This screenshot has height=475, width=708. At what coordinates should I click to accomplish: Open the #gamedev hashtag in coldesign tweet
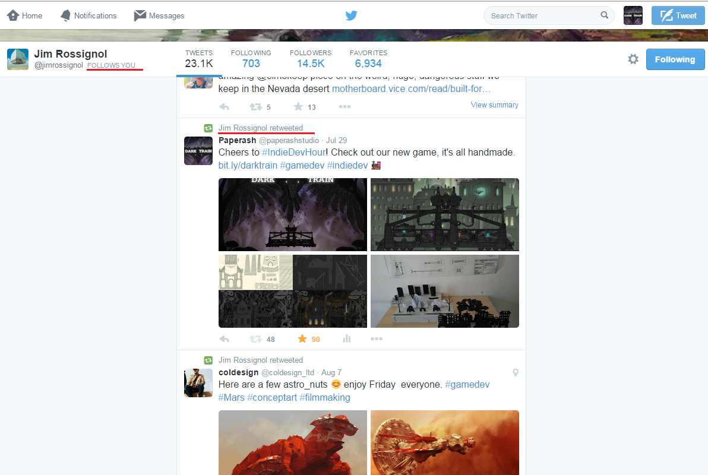(x=467, y=385)
